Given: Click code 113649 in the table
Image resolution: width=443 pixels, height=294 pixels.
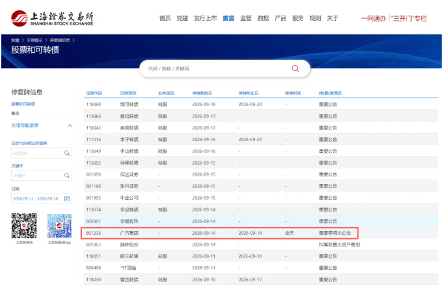Looking at the screenshot, I should 94,151.
